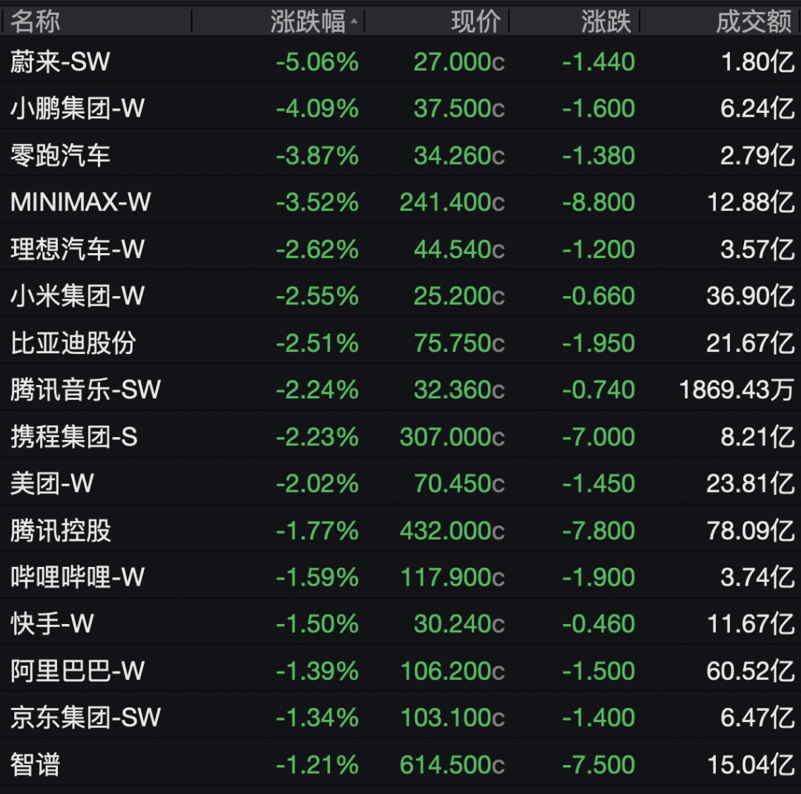Open the 美团-W stock name

(x=52, y=484)
